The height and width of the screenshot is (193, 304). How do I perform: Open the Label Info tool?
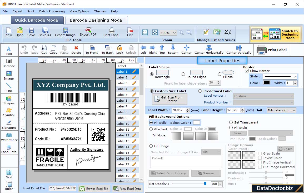(x=9, y=149)
